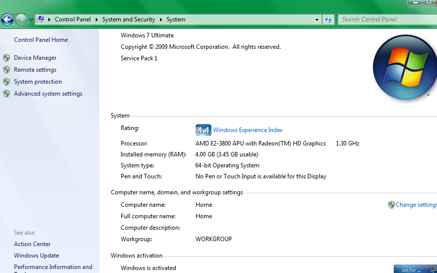Click the shield icon beside Change settings

[x=391, y=205]
